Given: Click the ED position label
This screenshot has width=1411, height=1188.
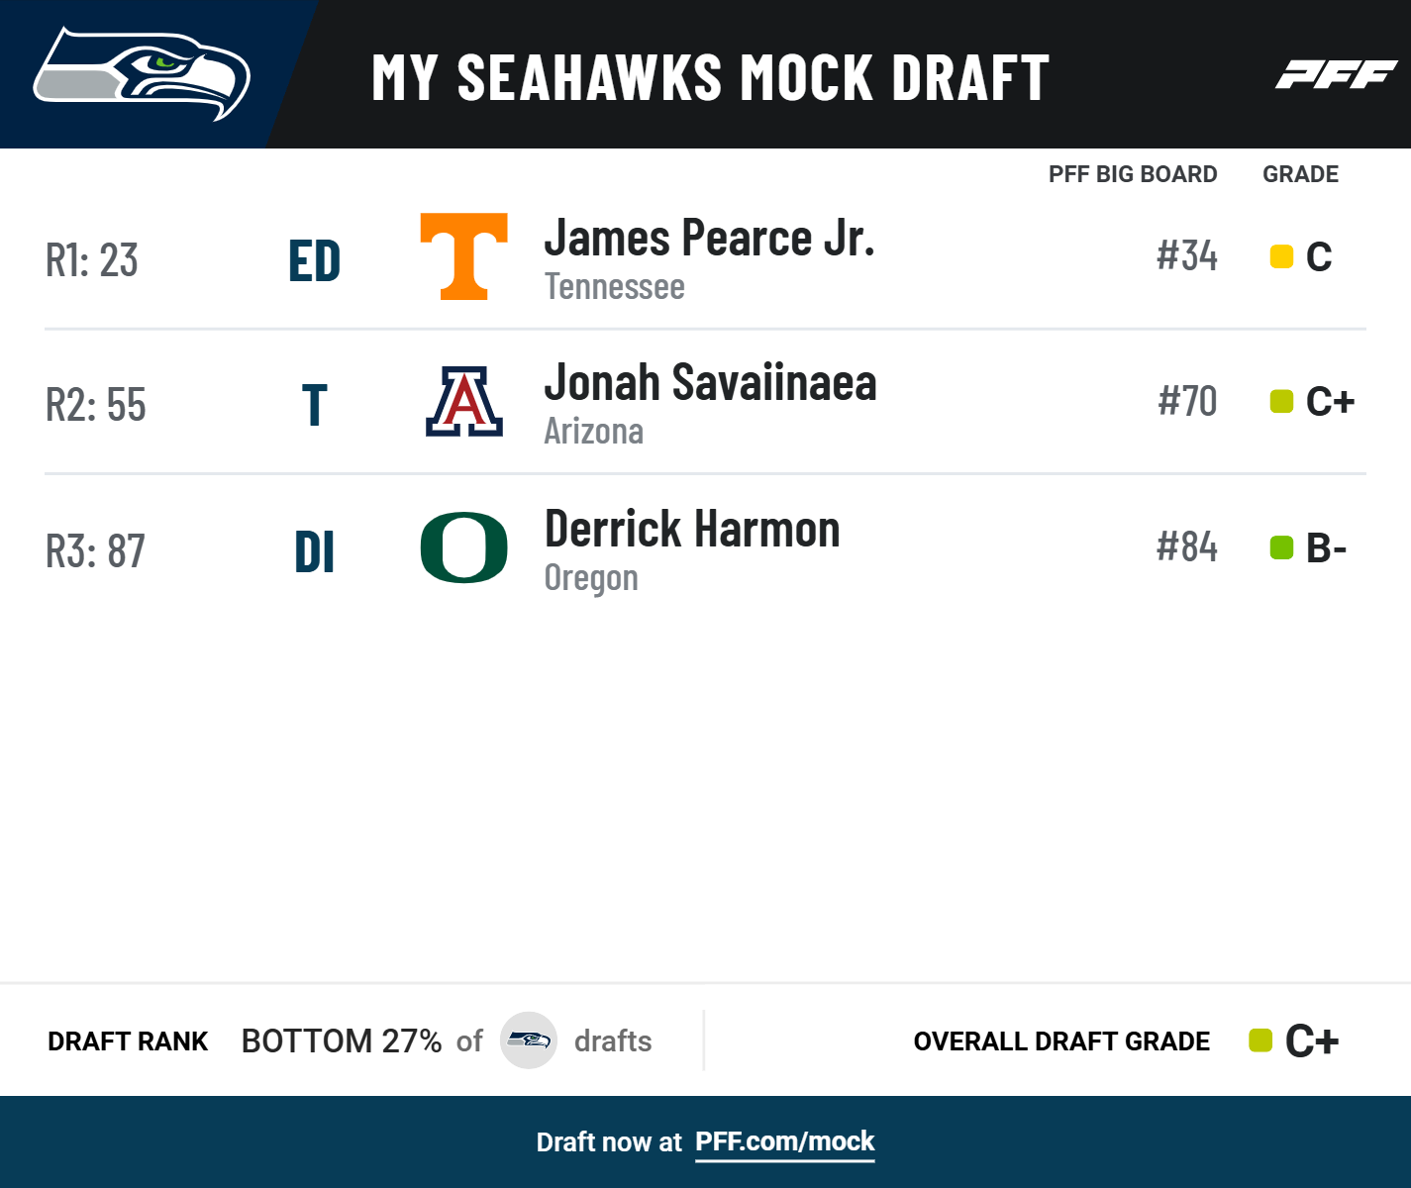Looking at the screenshot, I should pos(315,261).
